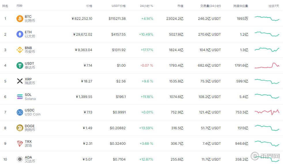Image resolution: width=283 pixels, height=164 pixels.
Task: Click the USDC coin icon
Action: click(x=20, y=112)
